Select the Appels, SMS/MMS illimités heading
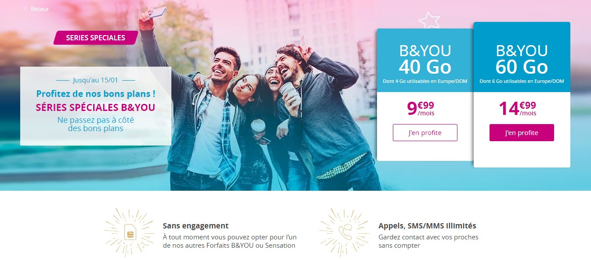Image resolution: width=591 pixels, height=260 pixels. [x=427, y=226]
